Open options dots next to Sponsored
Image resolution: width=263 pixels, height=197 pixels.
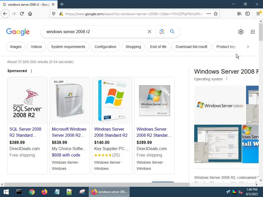pyautogui.click(x=31, y=71)
